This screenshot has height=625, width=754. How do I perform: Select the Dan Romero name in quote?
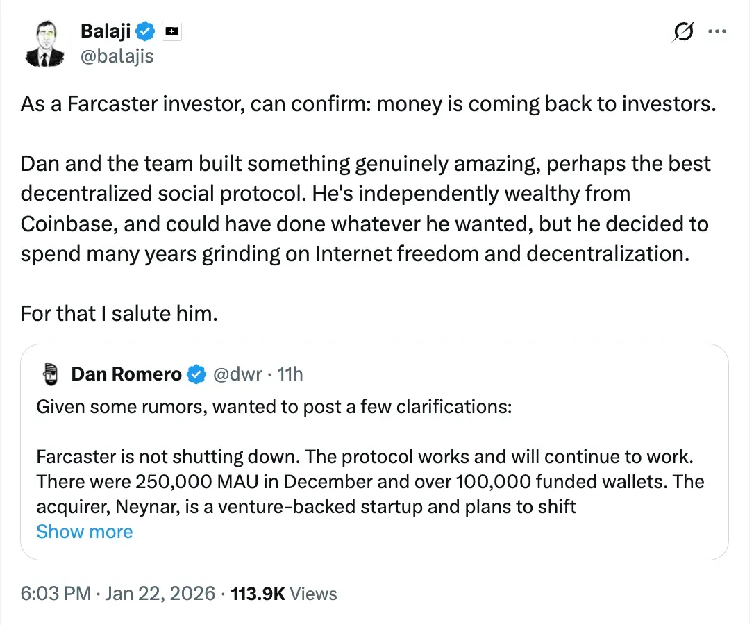coord(126,375)
